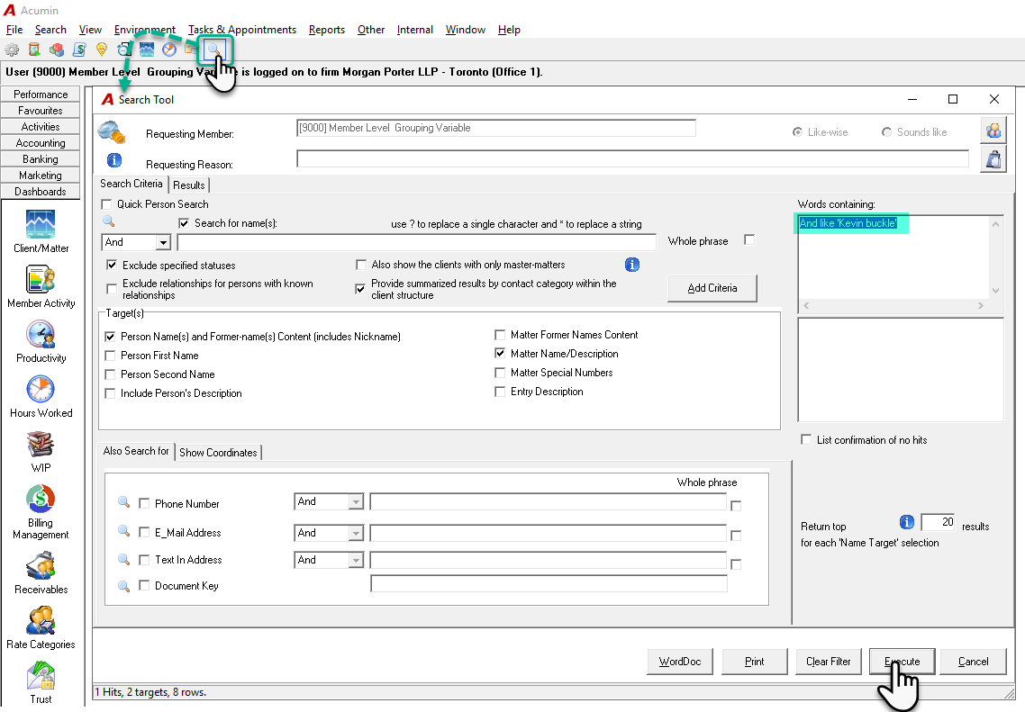The height and width of the screenshot is (712, 1025).
Task: Open the magnifier Search Tool toolbar icon
Action: click(214, 50)
